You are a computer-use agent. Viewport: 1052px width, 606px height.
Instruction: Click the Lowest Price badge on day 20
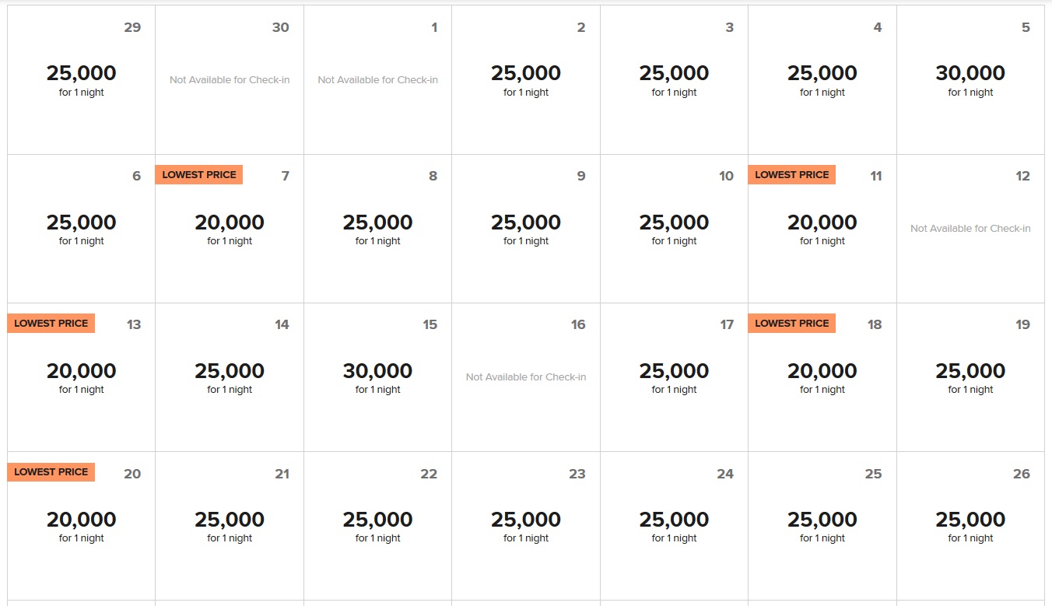click(x=51, y=472)
